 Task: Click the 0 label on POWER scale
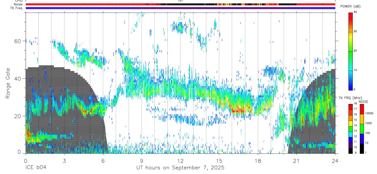click(355, 90)
